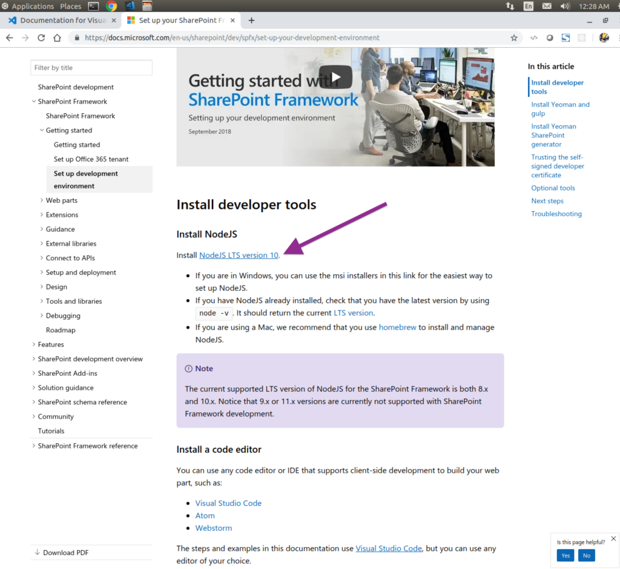Click the blue square extension icon

(566, 38)
